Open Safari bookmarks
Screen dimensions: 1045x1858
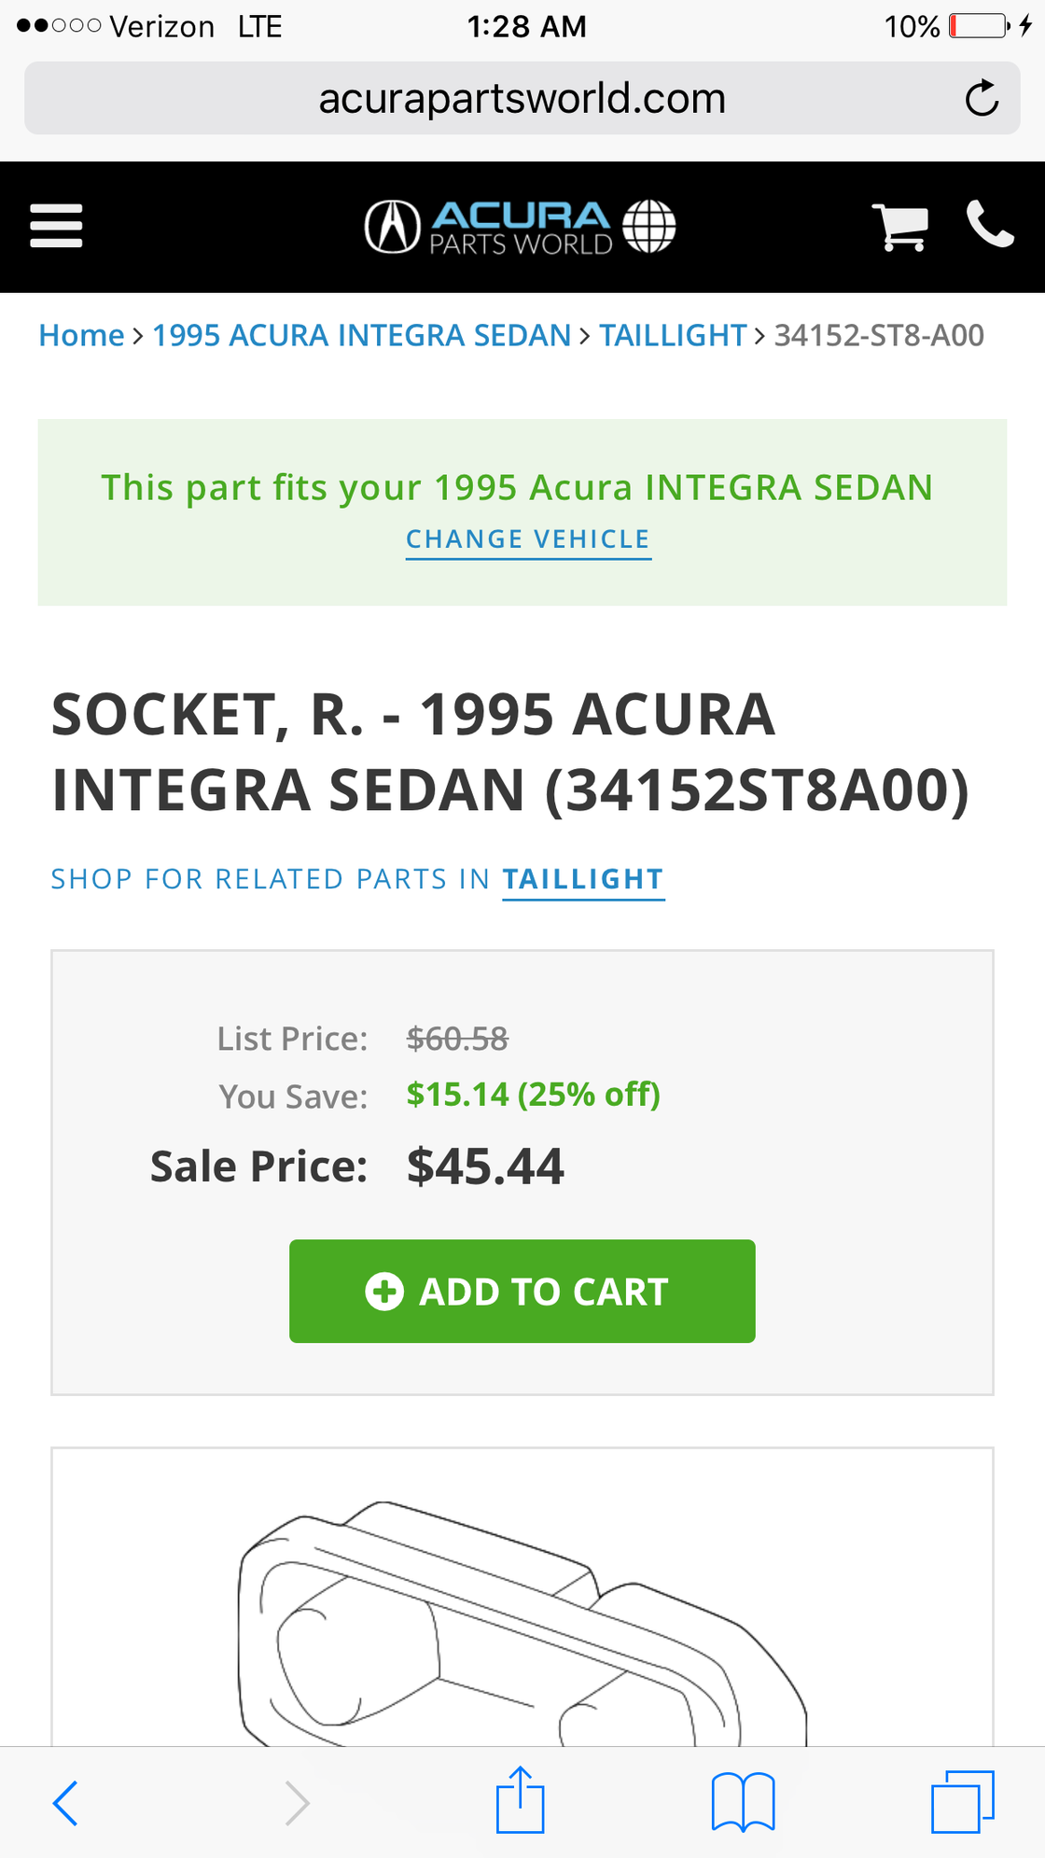tap(743, 1802)
